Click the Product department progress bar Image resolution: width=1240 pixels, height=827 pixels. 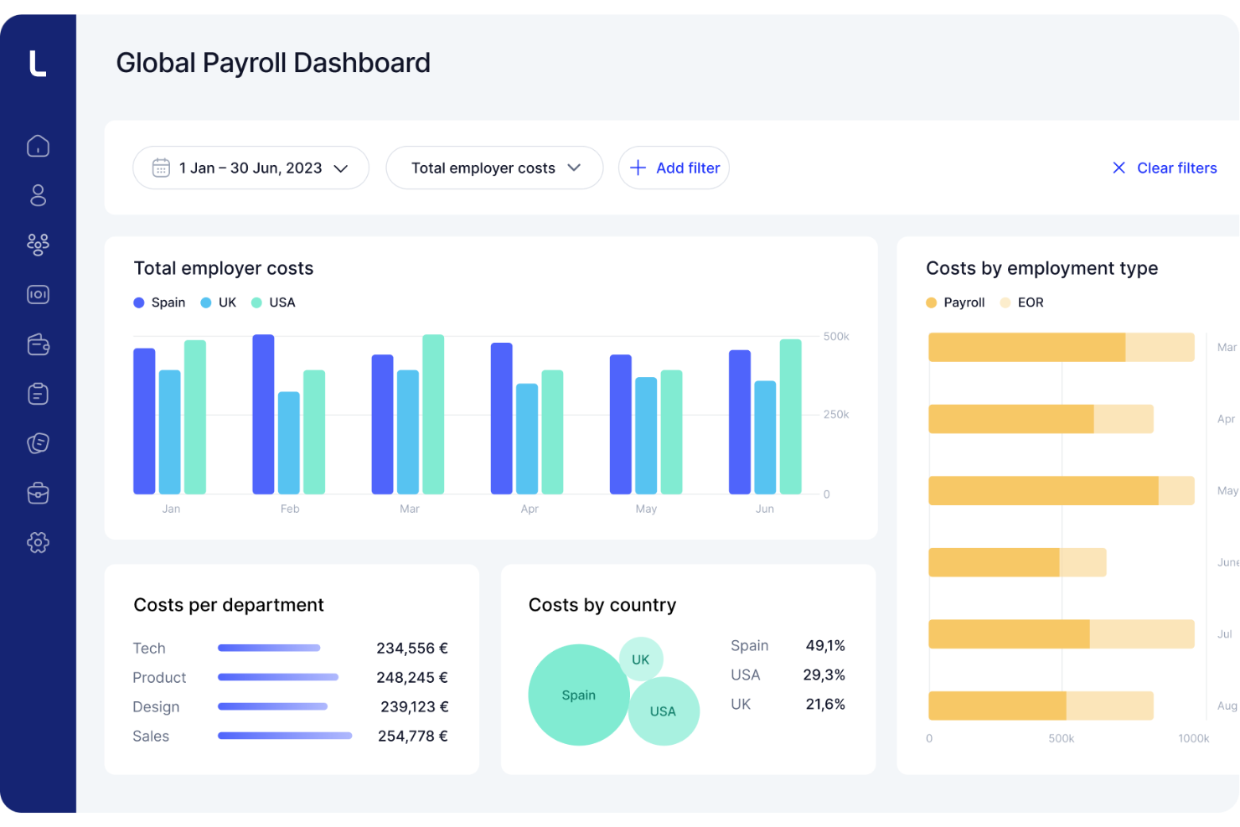(x=278, y=677)
